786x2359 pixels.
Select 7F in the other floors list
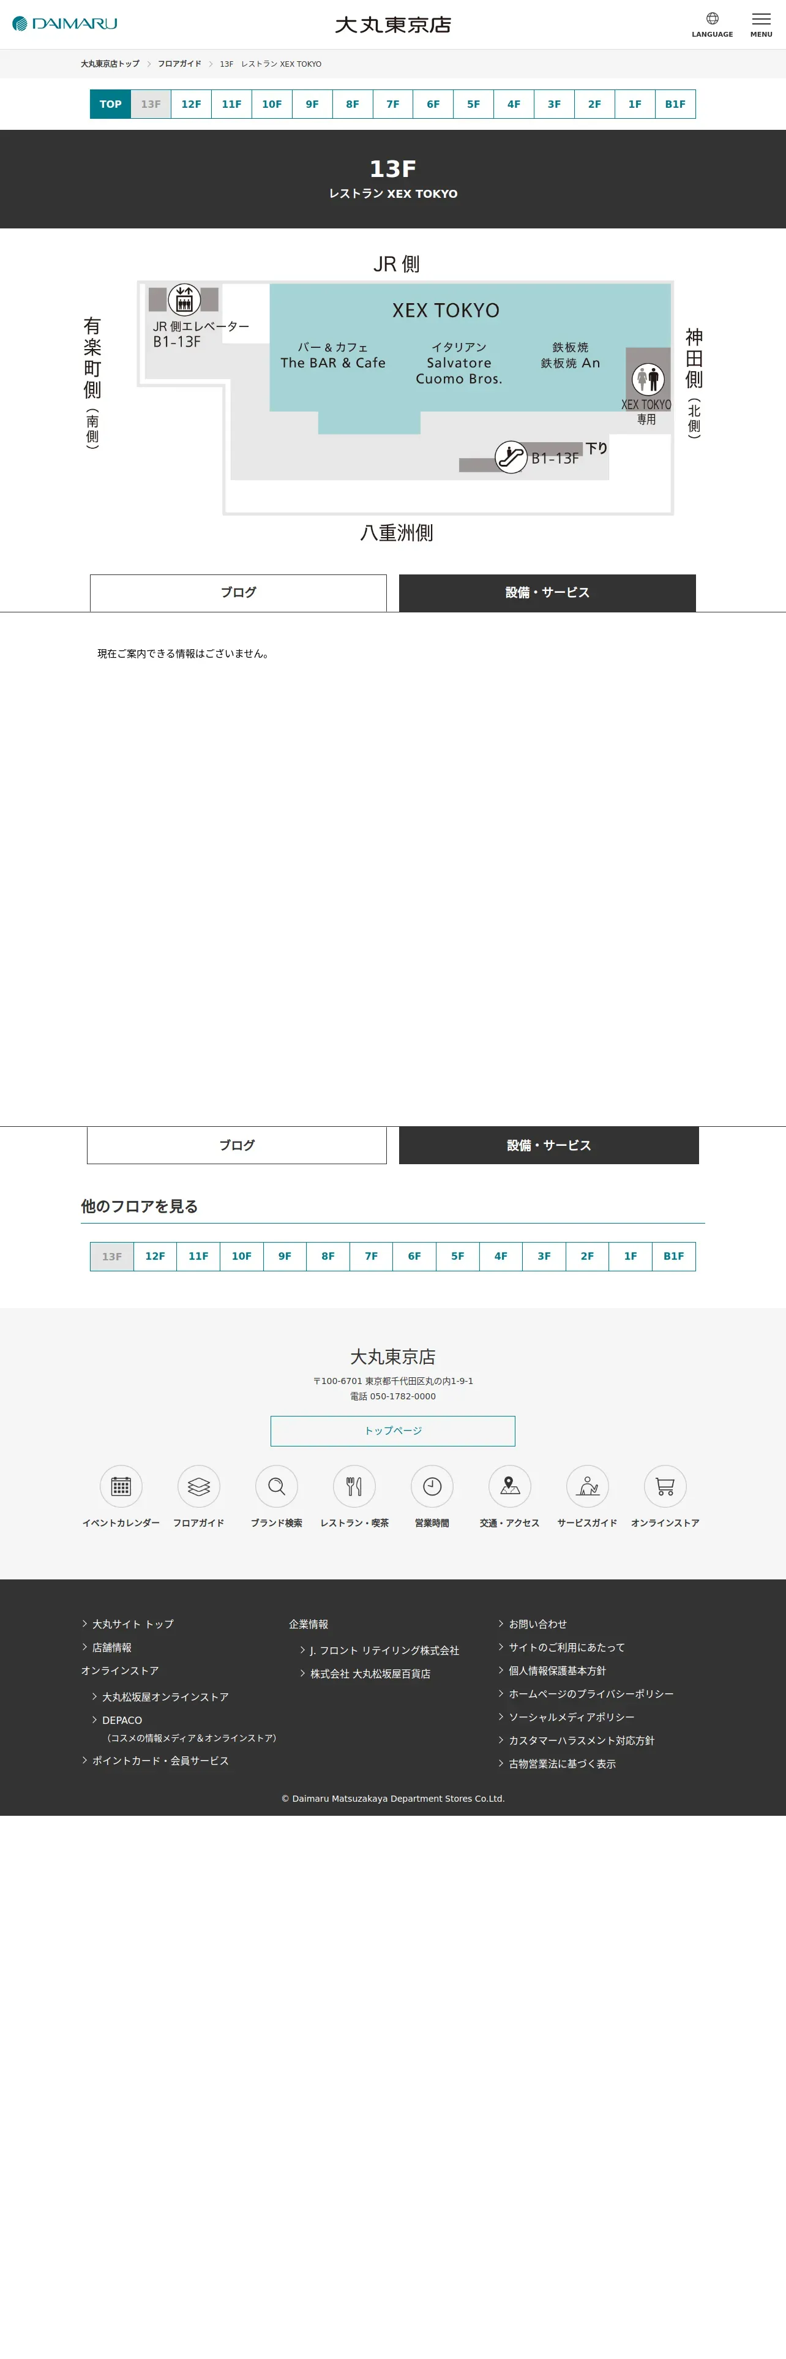tap(372, 1257)
